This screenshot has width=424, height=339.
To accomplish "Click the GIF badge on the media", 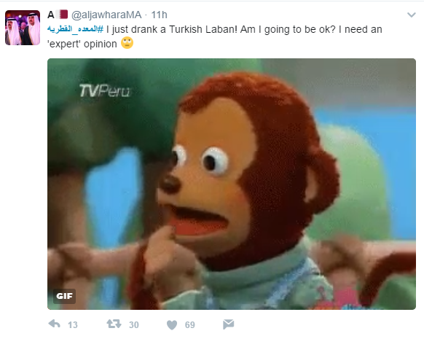I will 64,296.
